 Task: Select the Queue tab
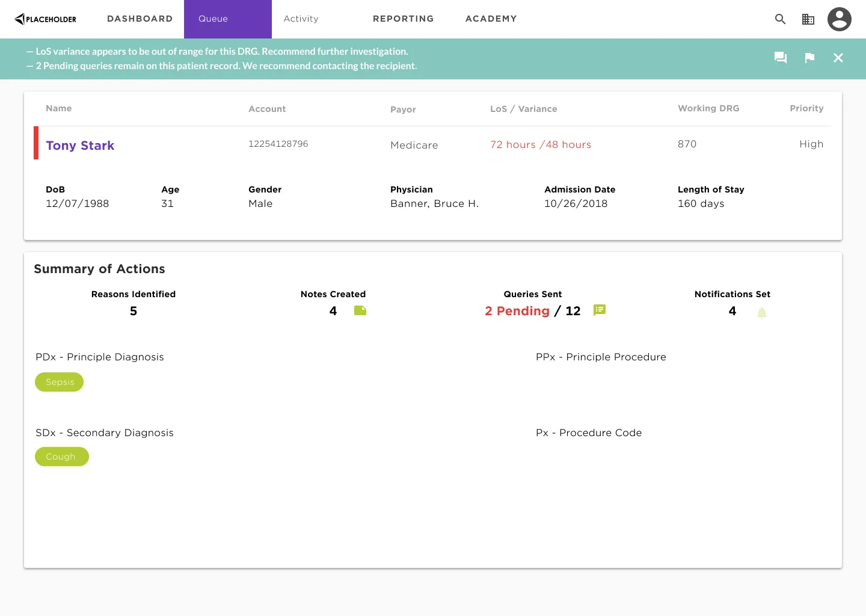[228, 19]
